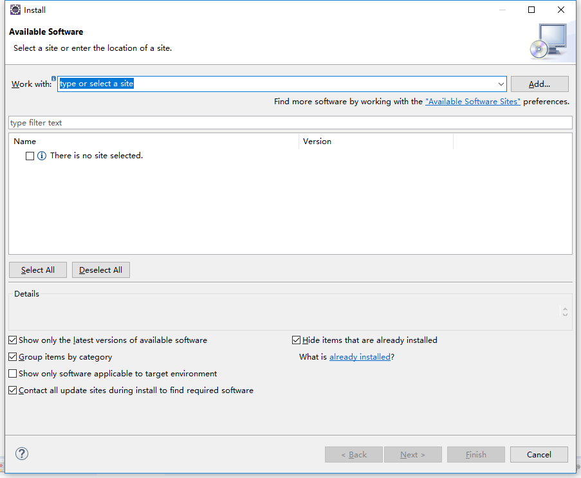
Task: Click the info badge beside Work with label
Action: pyautogui.click(x=53, y=77)
